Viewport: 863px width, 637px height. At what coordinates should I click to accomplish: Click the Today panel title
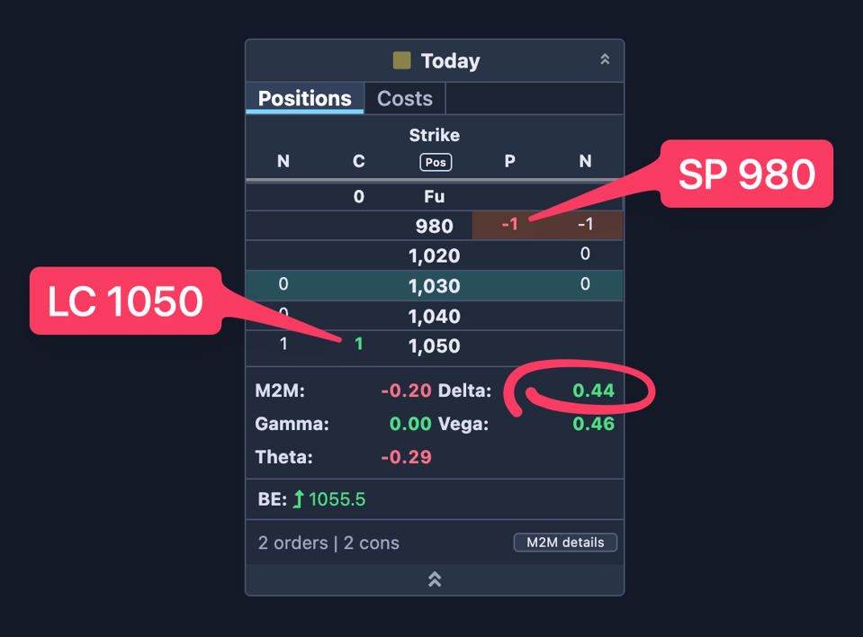[x=450, y=61]
